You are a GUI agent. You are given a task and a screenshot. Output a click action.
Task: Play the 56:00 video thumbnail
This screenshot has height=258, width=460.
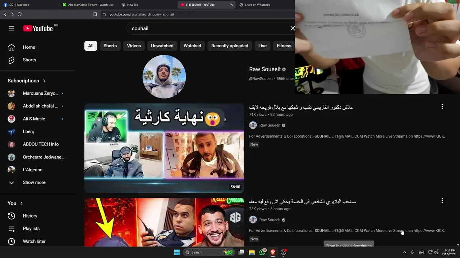click(x=164, y=148)
